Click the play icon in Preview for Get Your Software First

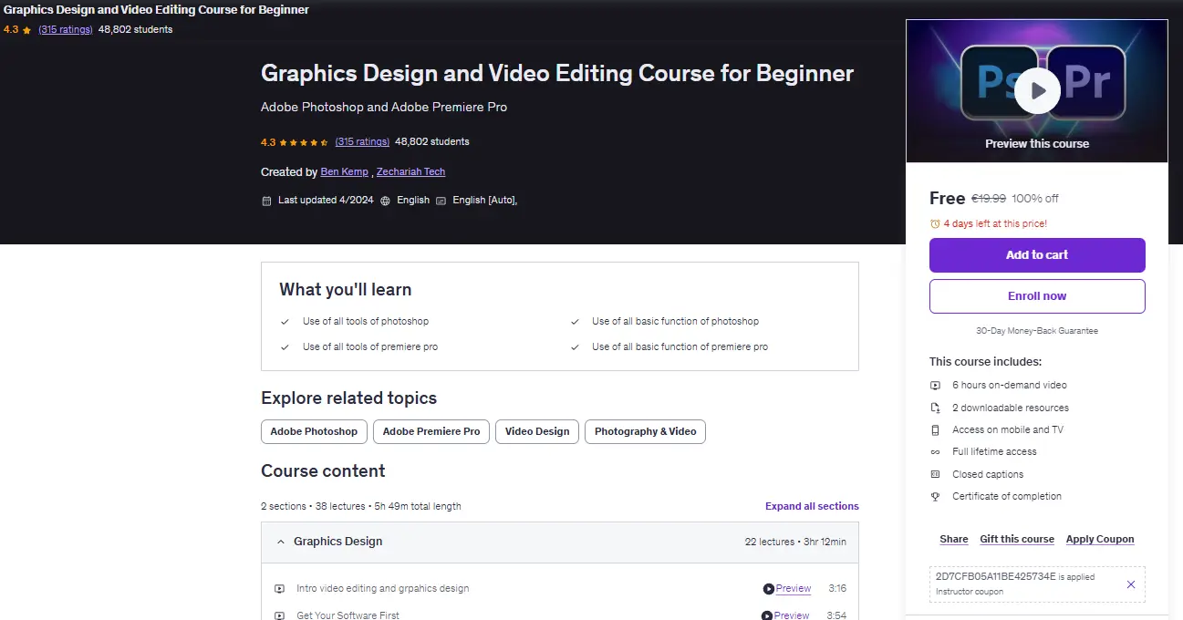click(x=769, y=615)
